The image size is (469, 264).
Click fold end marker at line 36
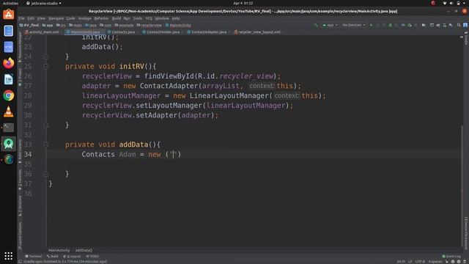tap(46, 174)
